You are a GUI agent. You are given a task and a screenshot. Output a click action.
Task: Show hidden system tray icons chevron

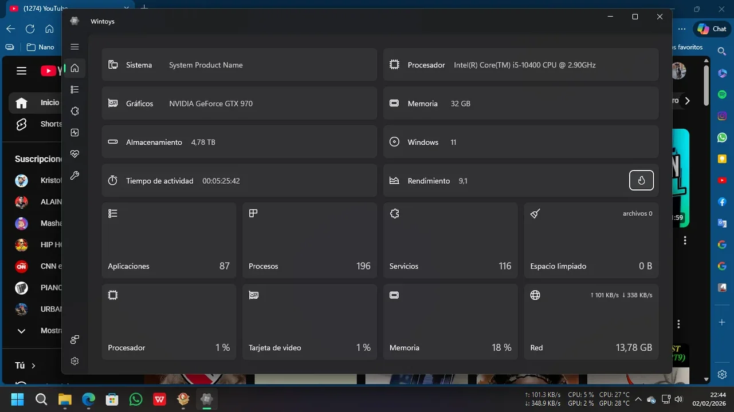click(638, 399)
